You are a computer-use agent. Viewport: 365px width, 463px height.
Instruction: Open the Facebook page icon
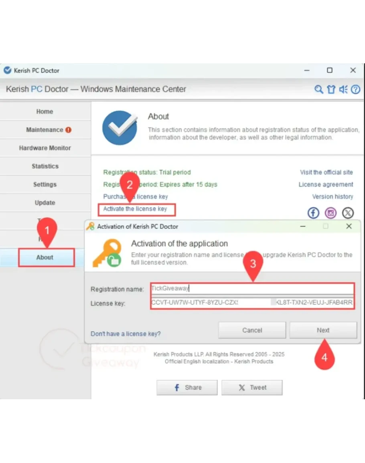(x=313, y=212)
